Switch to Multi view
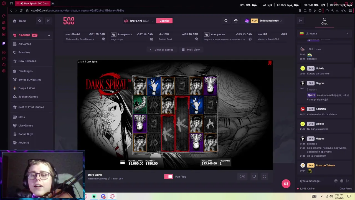 click(x=191, y=50)
